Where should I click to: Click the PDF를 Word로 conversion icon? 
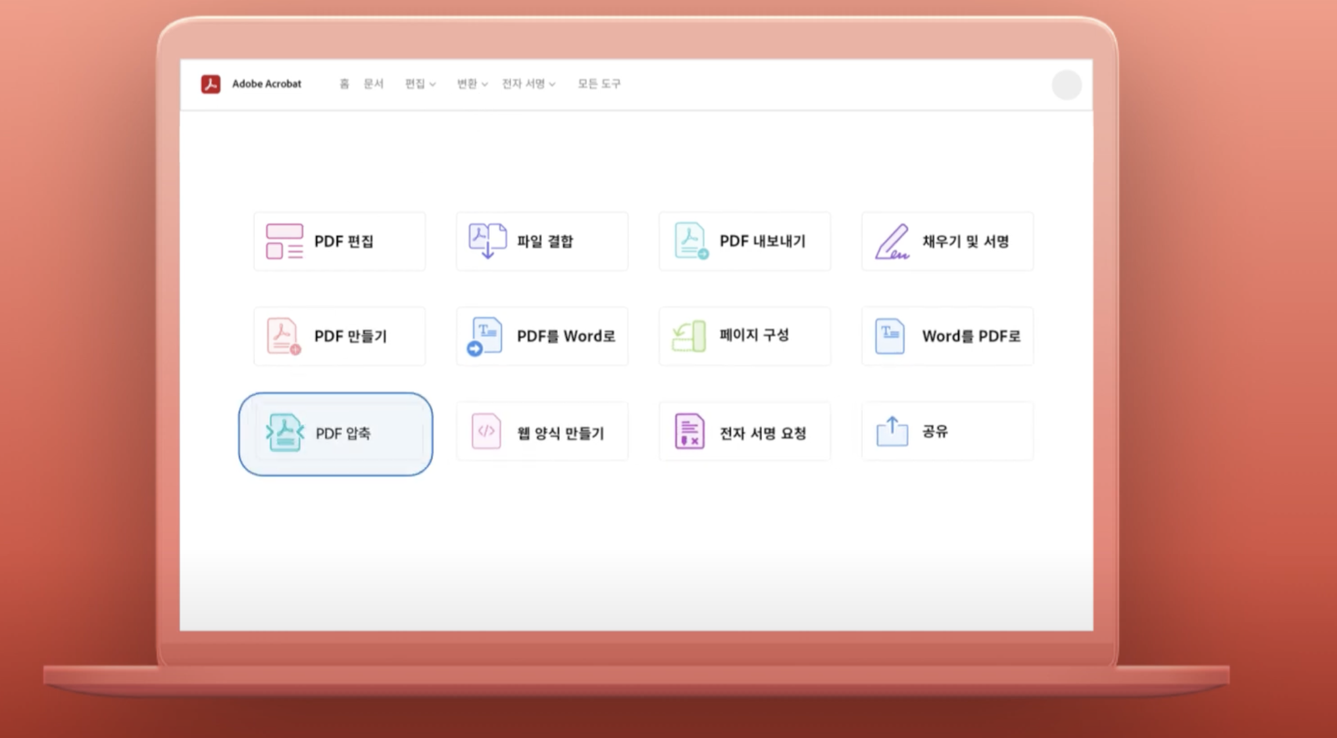[x=486, y=336]
